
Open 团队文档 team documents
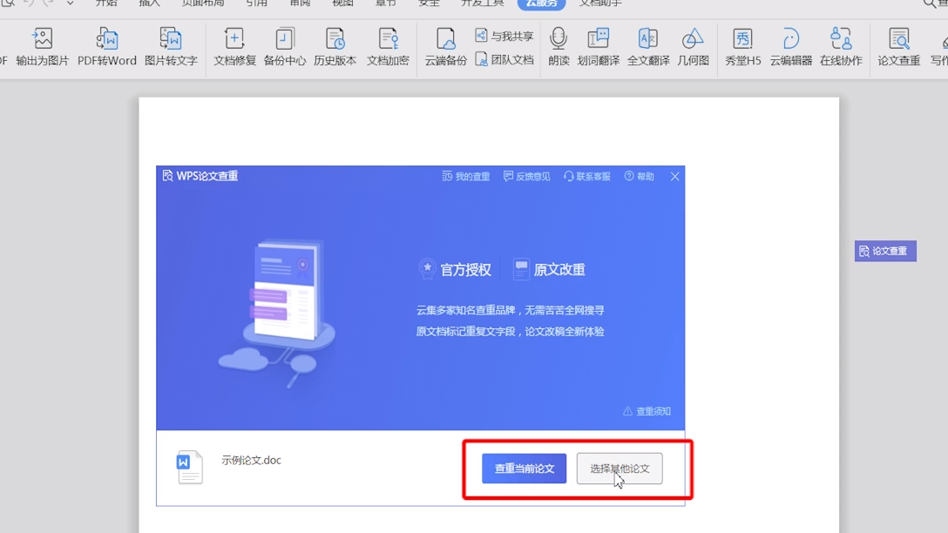(x=504, y=59)
